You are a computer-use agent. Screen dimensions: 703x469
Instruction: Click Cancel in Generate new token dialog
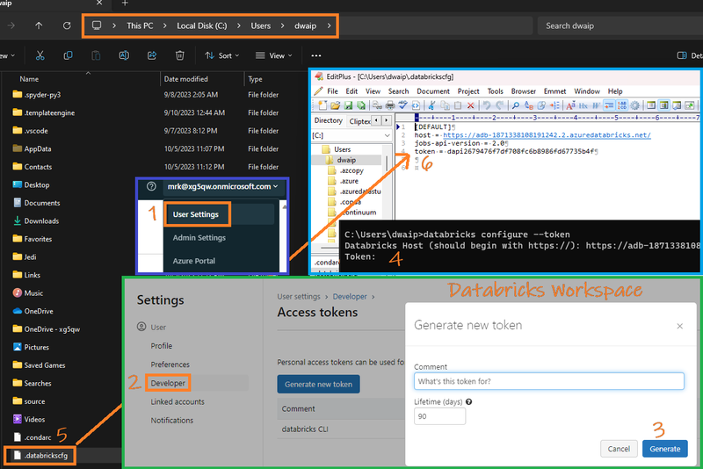coord(619,449)
